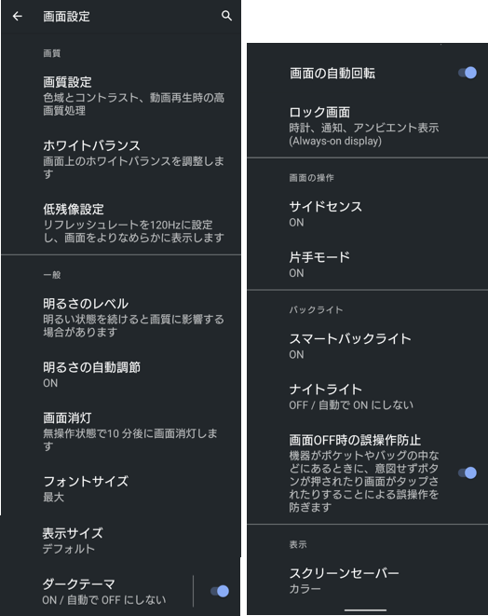488x616 pixels.
Task: Open スクリーンセーバー settings
Action: tap(368, 581)
